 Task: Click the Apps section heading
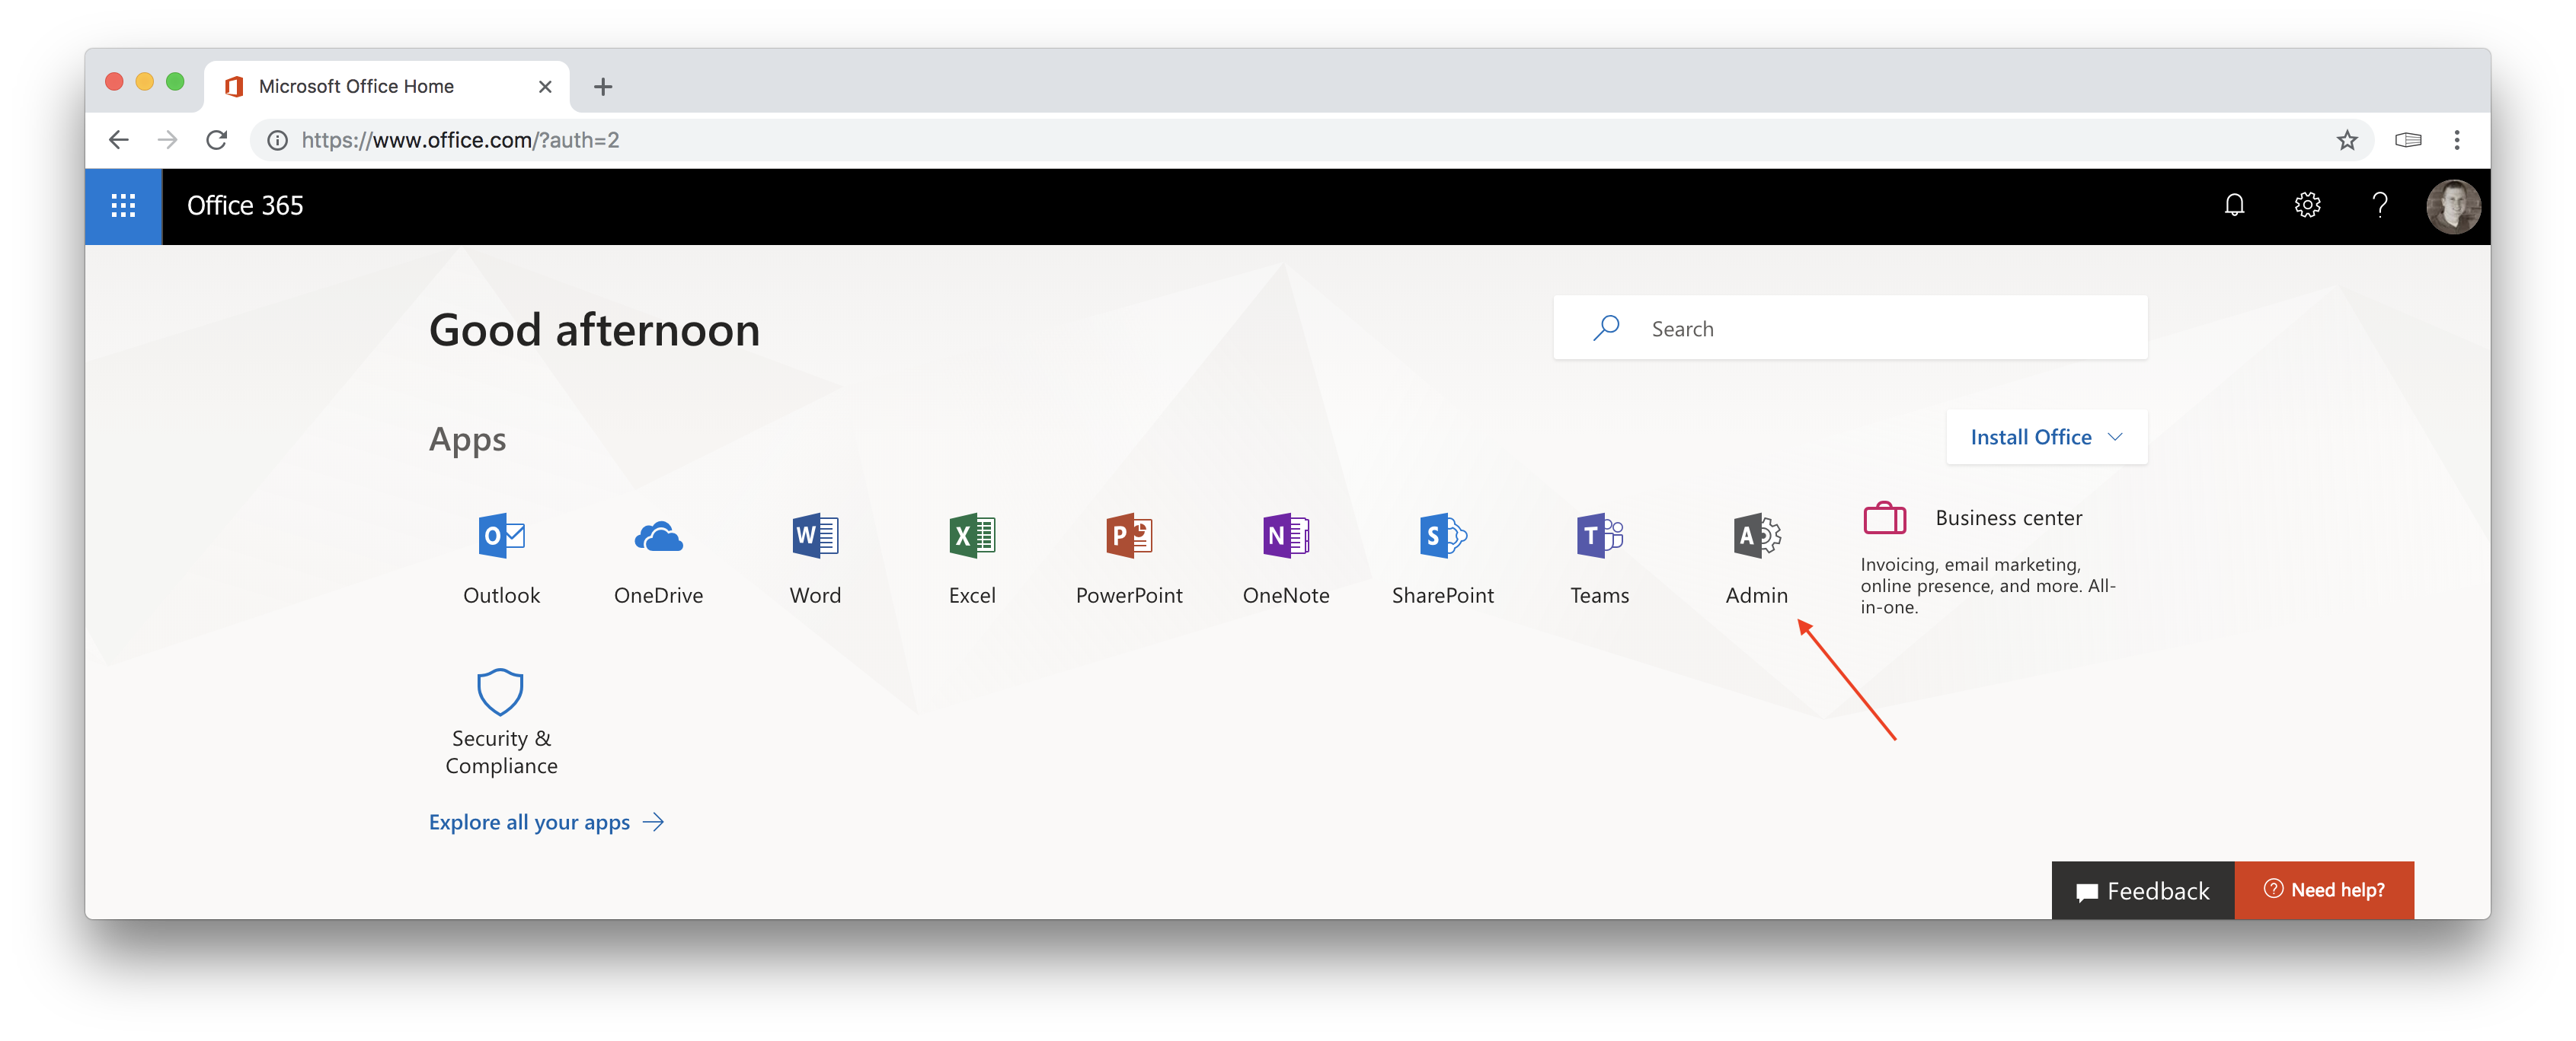467,440
